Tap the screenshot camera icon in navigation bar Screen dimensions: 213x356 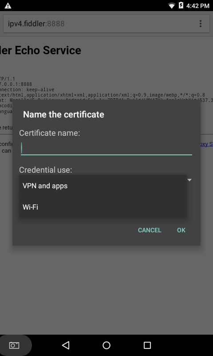tap(14, 345)
